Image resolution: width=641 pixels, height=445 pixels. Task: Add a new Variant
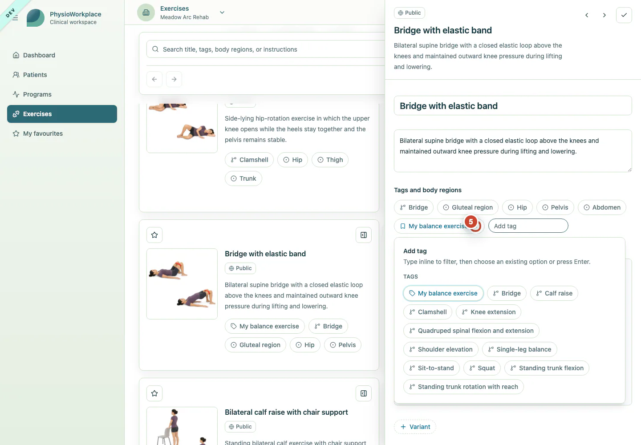click(x=415, y=427)
